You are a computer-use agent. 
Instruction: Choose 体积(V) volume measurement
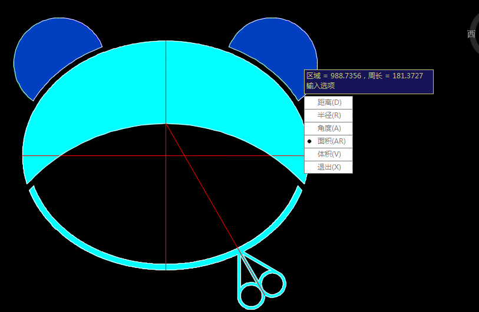click(329, 154)
